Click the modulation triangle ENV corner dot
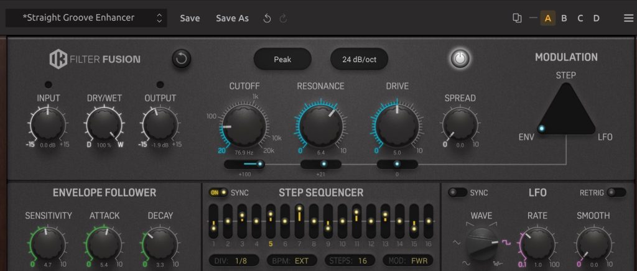Image resolution: width=637 pixels, height=271 pixels. 542,129
